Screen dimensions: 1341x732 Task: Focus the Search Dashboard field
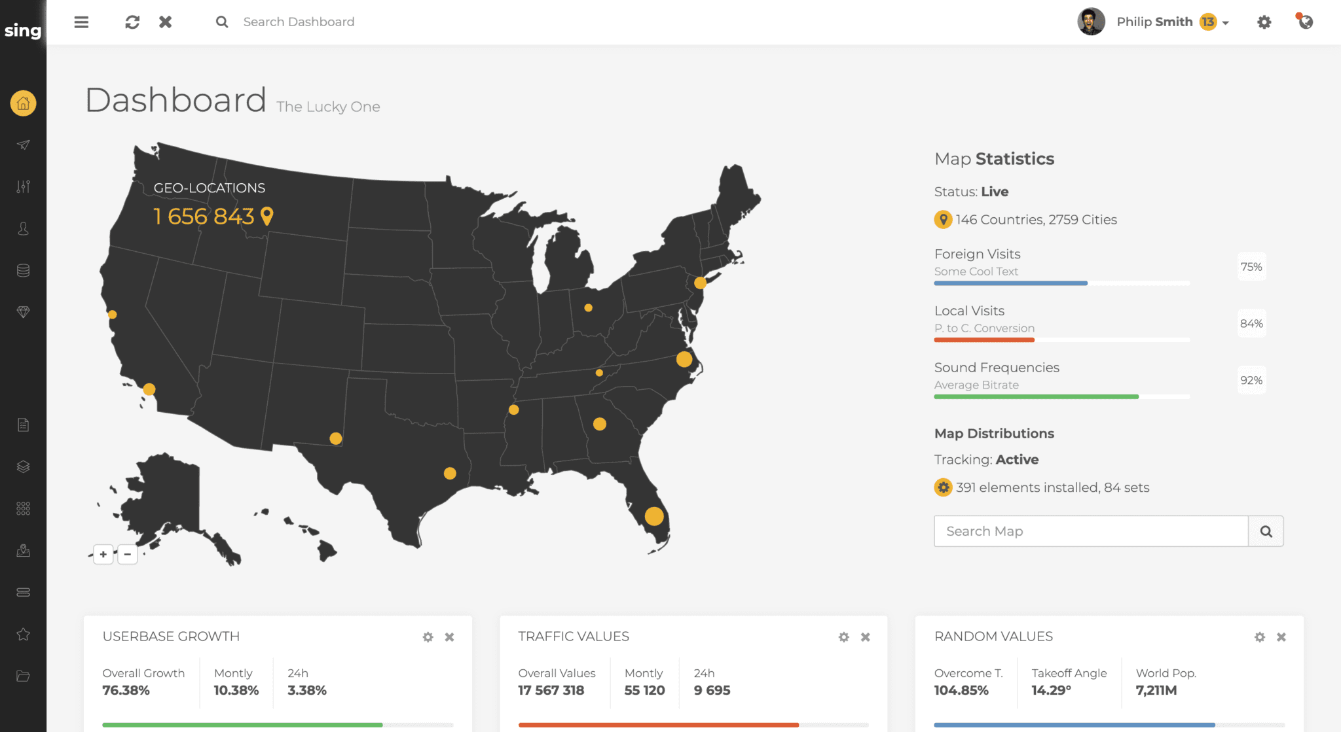point(299,22)
